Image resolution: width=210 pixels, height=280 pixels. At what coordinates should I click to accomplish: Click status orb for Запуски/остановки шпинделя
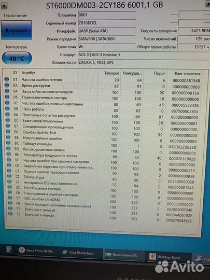click(7, 91)
